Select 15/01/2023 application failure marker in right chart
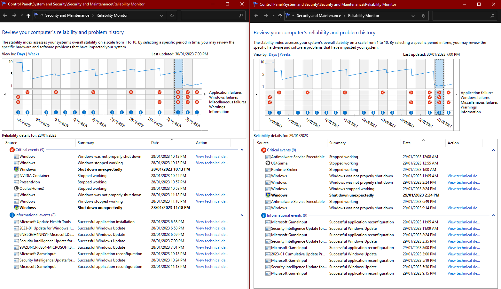This screenshot has height=289, width=501. pos(308,92)
